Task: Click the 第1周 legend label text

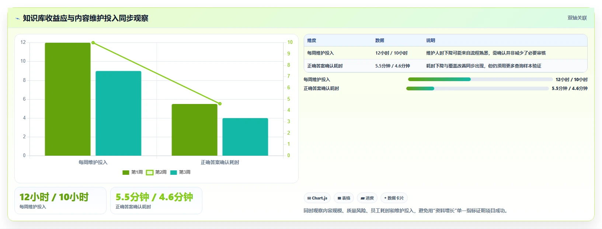Action: pyautogui.click(x=137, y=172)
